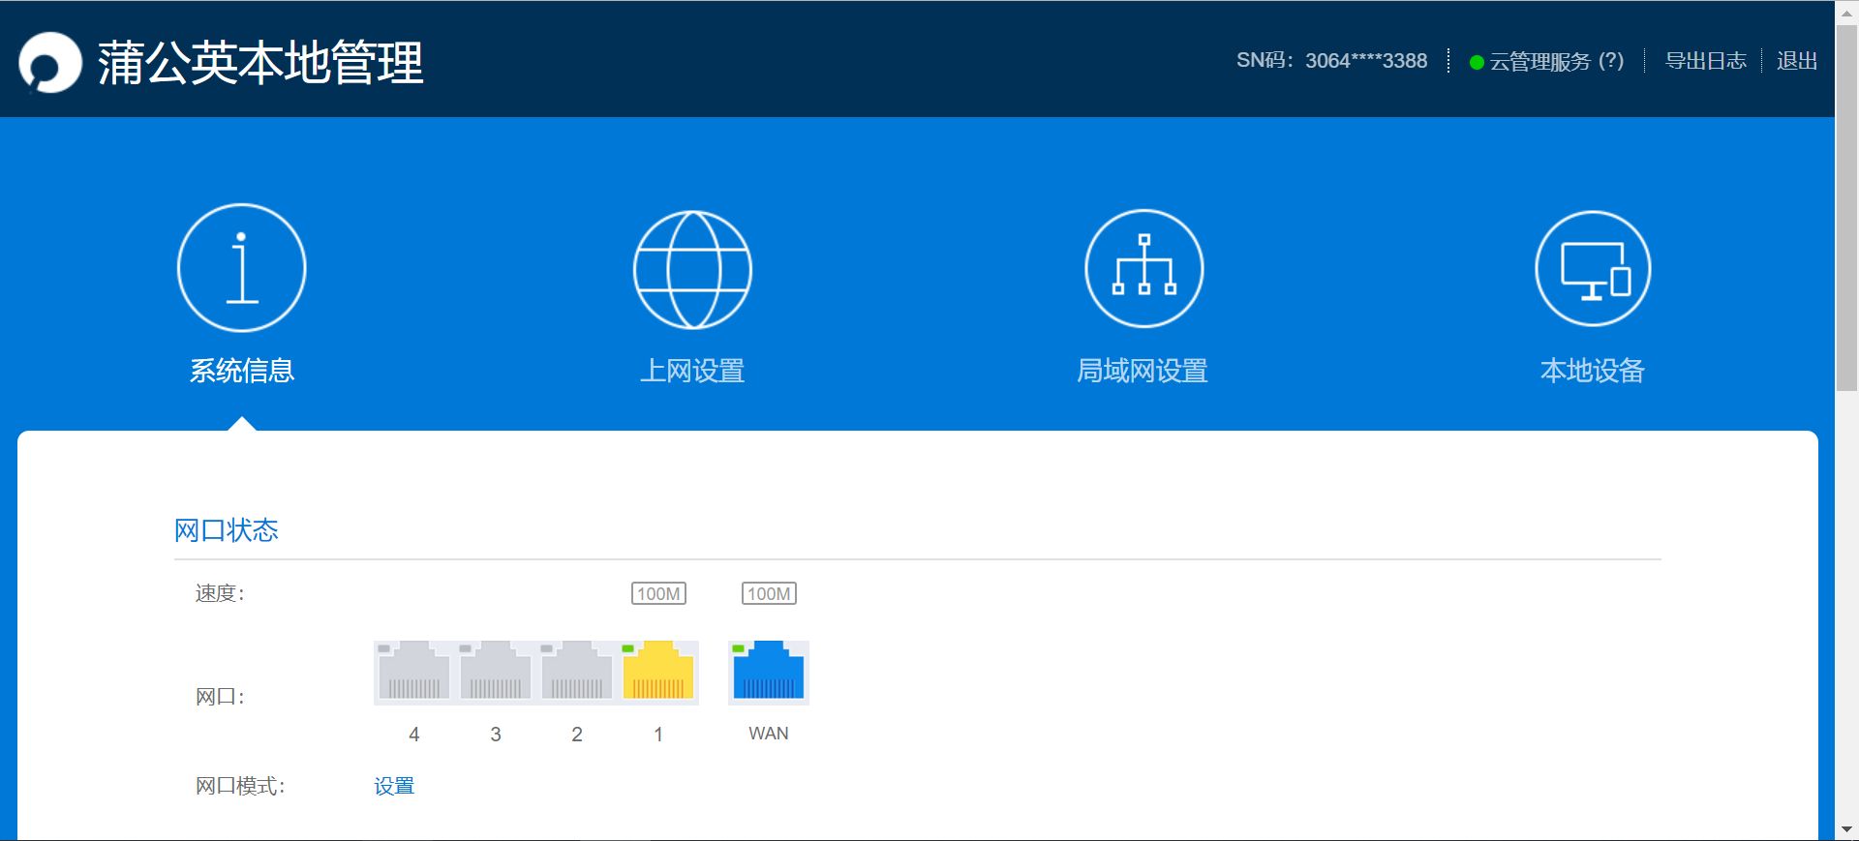Click the 速度: label
Screen dimensions: 1859x841
220,593
